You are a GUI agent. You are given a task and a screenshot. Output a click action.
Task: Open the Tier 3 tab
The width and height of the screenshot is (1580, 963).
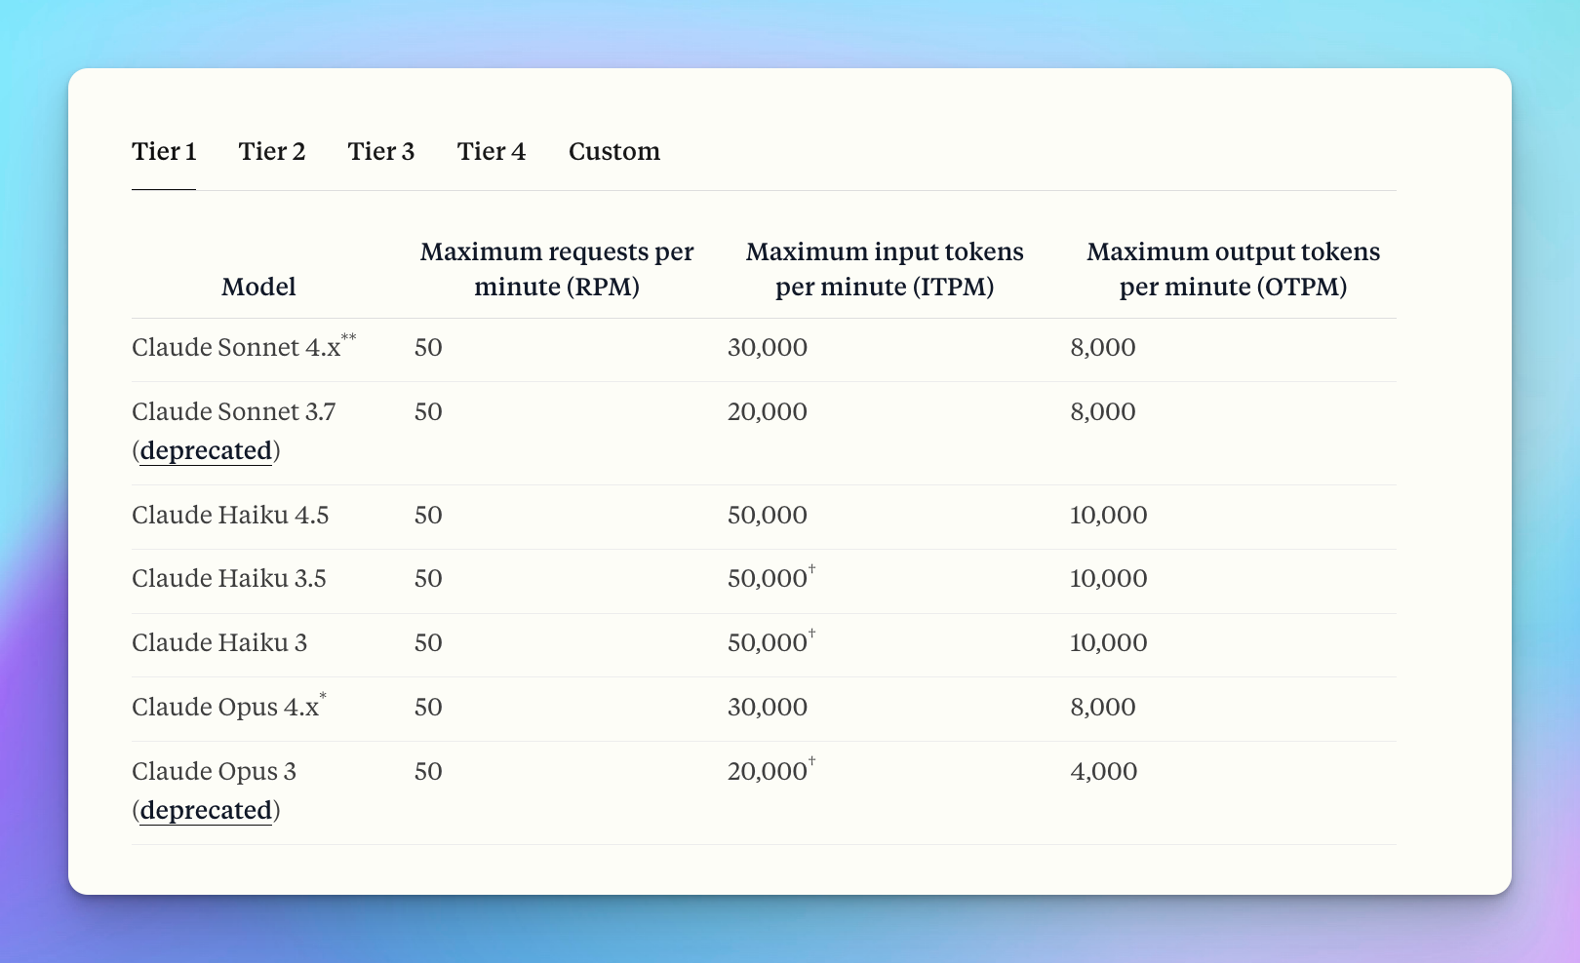coord(381,152)
